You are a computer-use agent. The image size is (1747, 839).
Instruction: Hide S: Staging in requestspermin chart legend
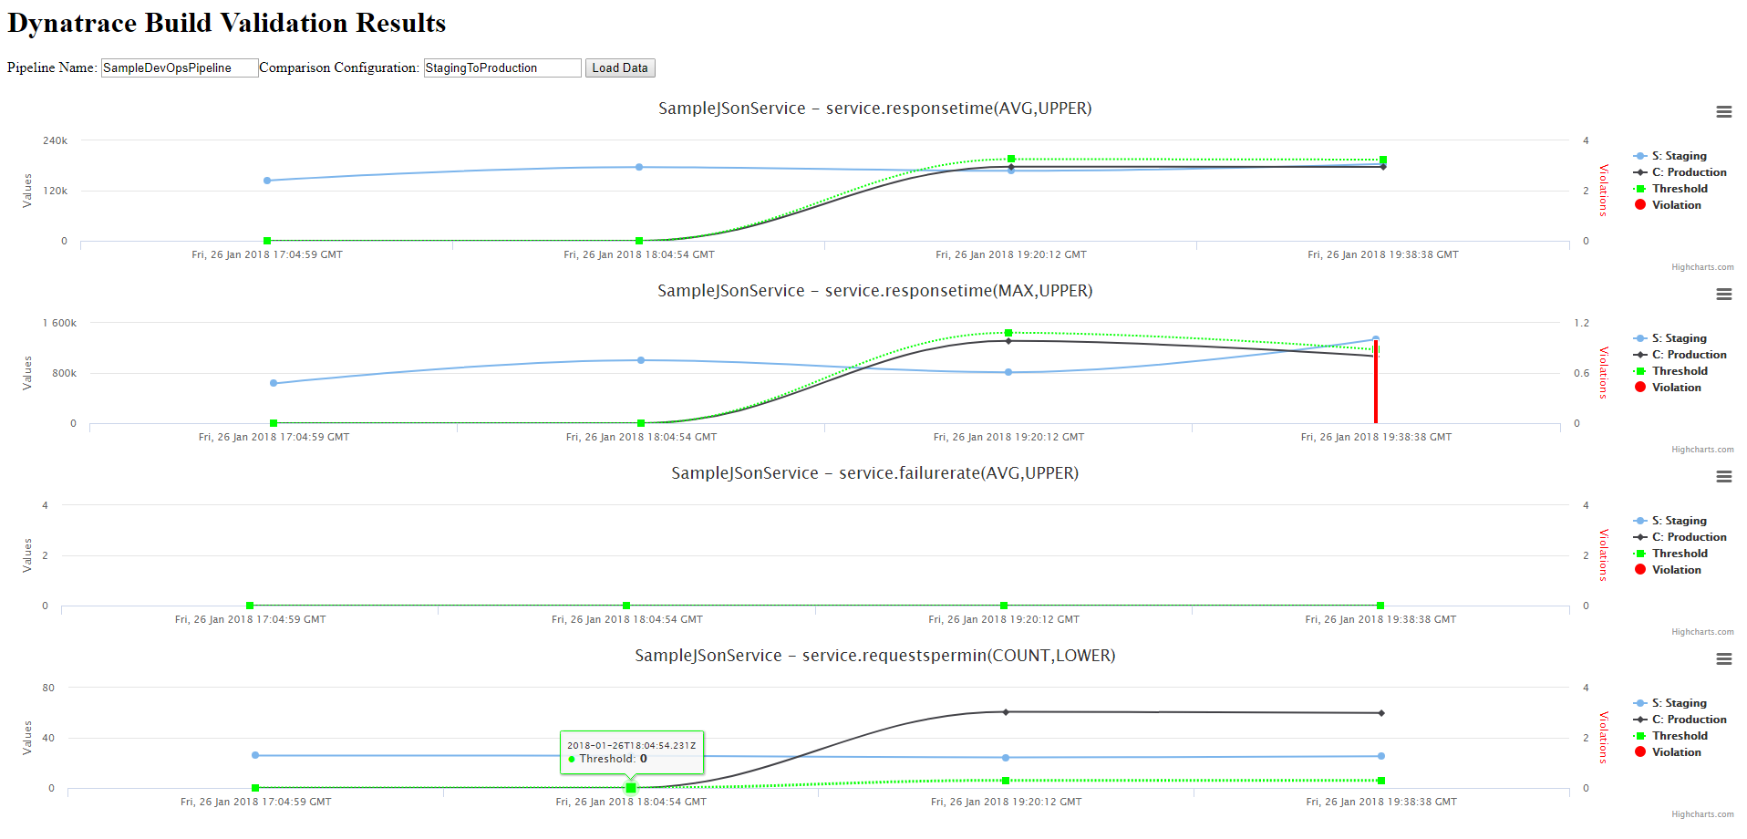[1670, 703]
